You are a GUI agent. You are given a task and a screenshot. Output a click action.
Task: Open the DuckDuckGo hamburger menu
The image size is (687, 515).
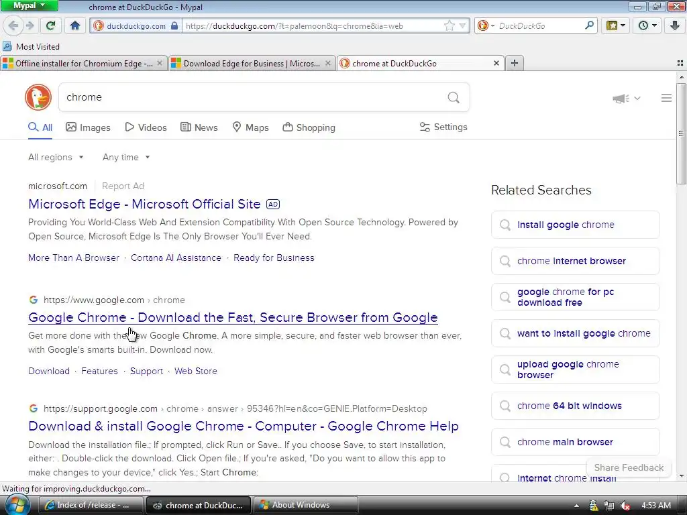(x=666, y=98)
